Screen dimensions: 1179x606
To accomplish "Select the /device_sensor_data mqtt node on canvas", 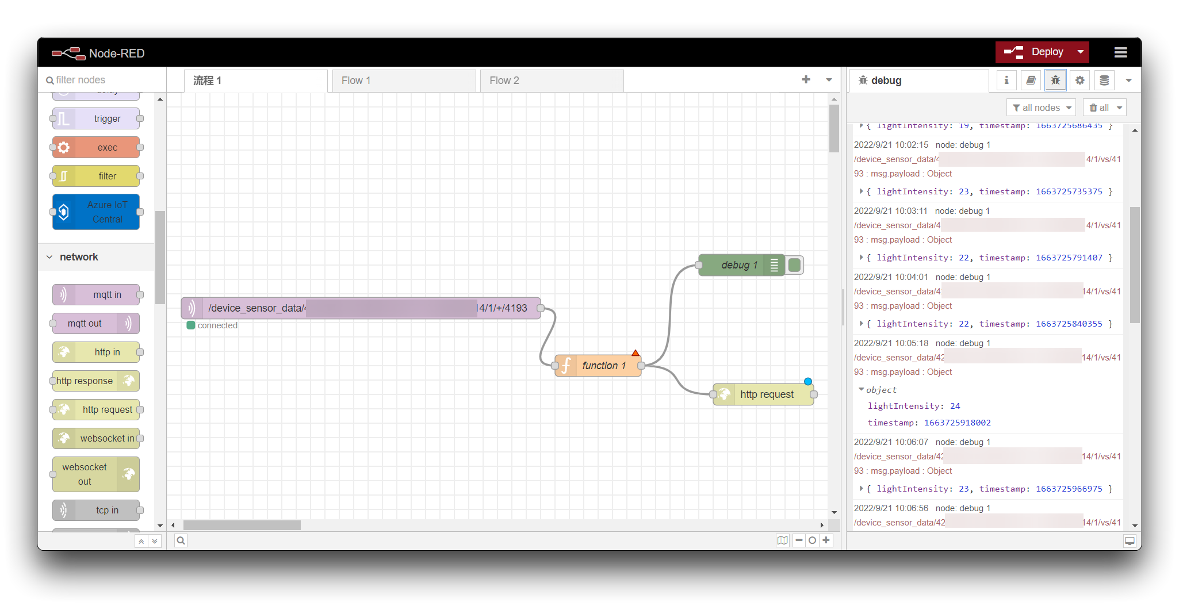I will click(x=361, y=308).
